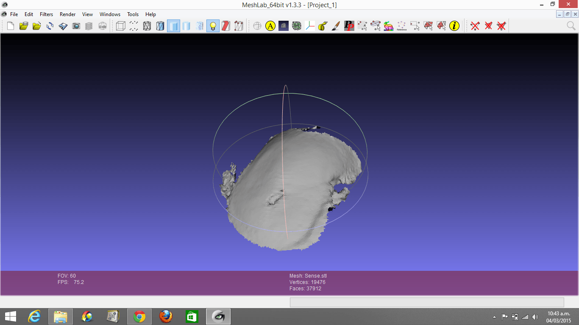Switch to wireframe rendering mode

147,26
